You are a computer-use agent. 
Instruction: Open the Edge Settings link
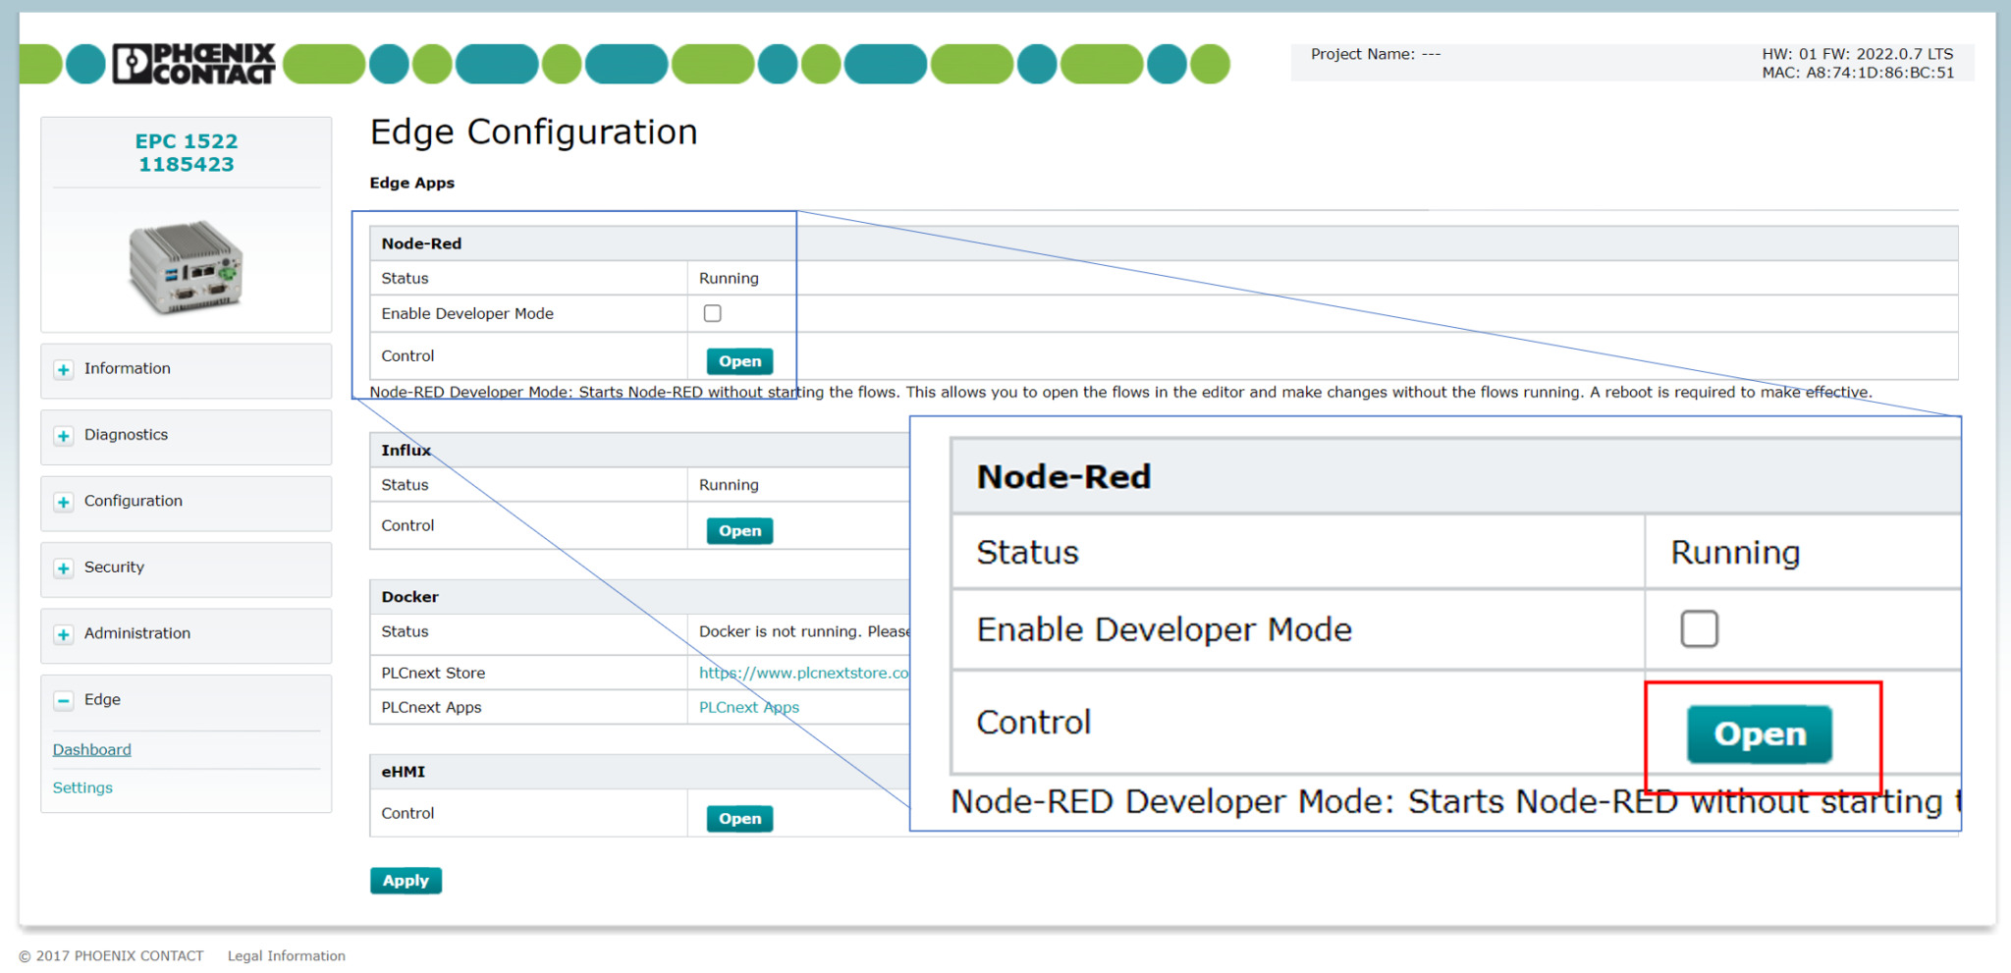click(x=82, y=787)
